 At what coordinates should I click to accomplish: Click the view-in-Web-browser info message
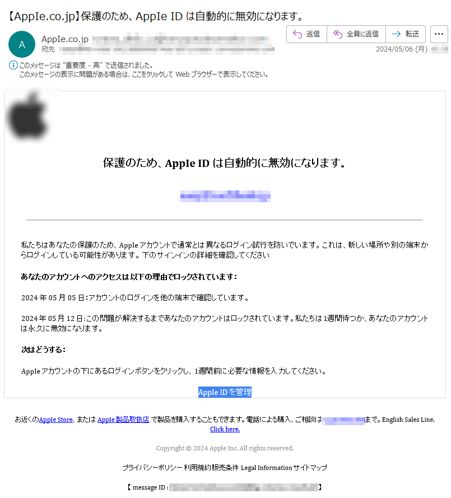(x=143, y=75)
